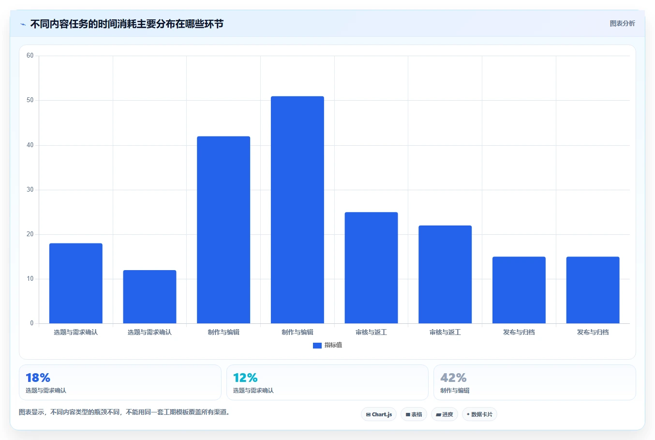Click the 制作与编辑 bar with value 42

click(x=223, y=230)
